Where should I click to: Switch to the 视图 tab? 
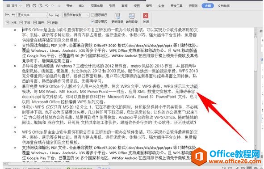click(x=137, y=6)
